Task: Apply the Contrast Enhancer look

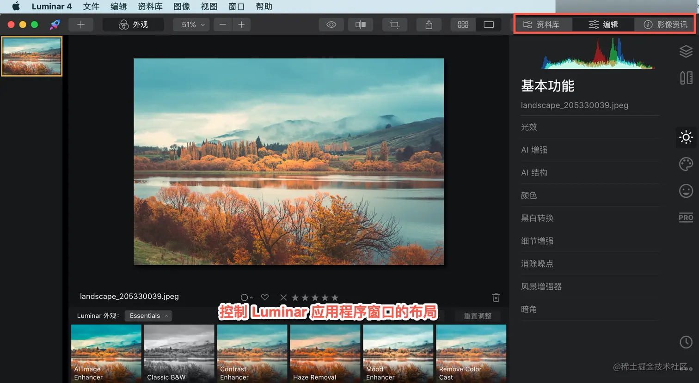Action: (x=252, y=353)
